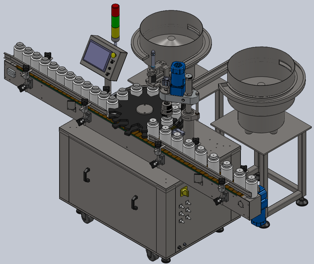Click the left cabinet door handle
314x264 pixels.
[x=87, y=175]
